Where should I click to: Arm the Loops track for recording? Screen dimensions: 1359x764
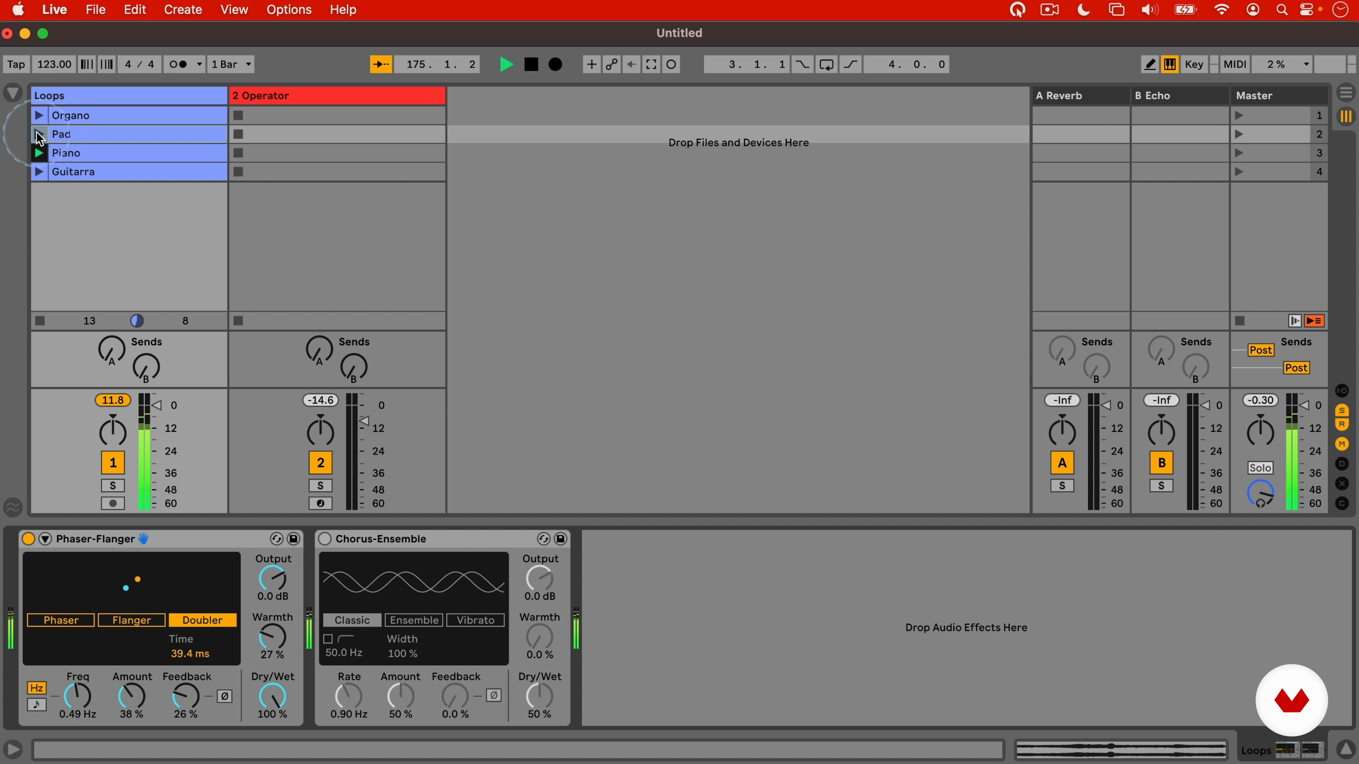tap(113, 504)
